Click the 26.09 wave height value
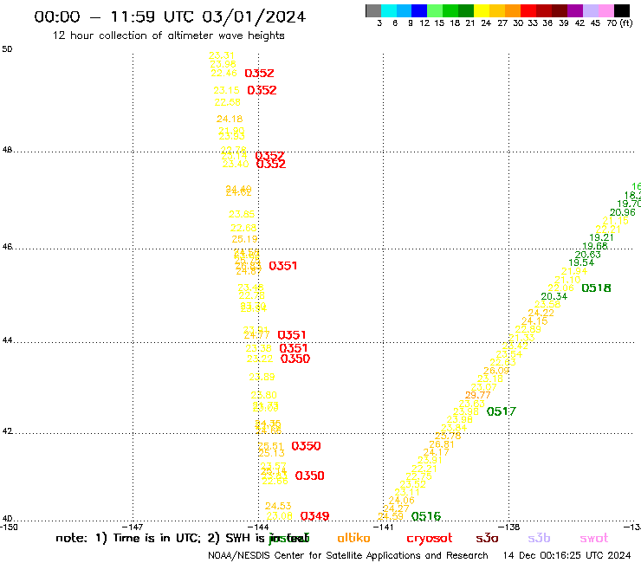The width and height of the screenshot is (641, 563). pyautogui.click(x=495, y=371)
